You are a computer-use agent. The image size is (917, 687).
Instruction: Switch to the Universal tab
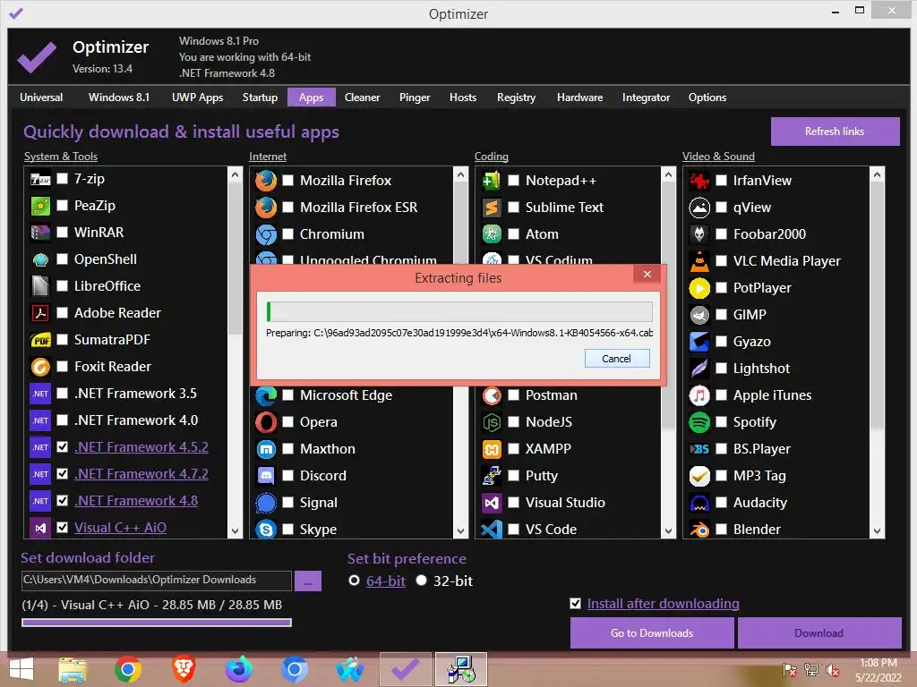(x=41, y=98)
